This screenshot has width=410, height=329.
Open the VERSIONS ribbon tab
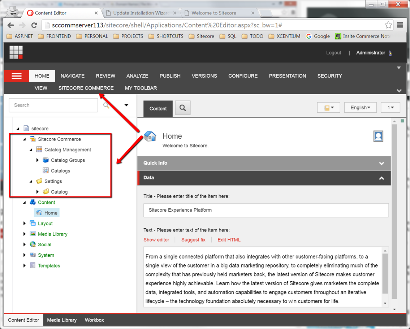[x=204, y=76]
